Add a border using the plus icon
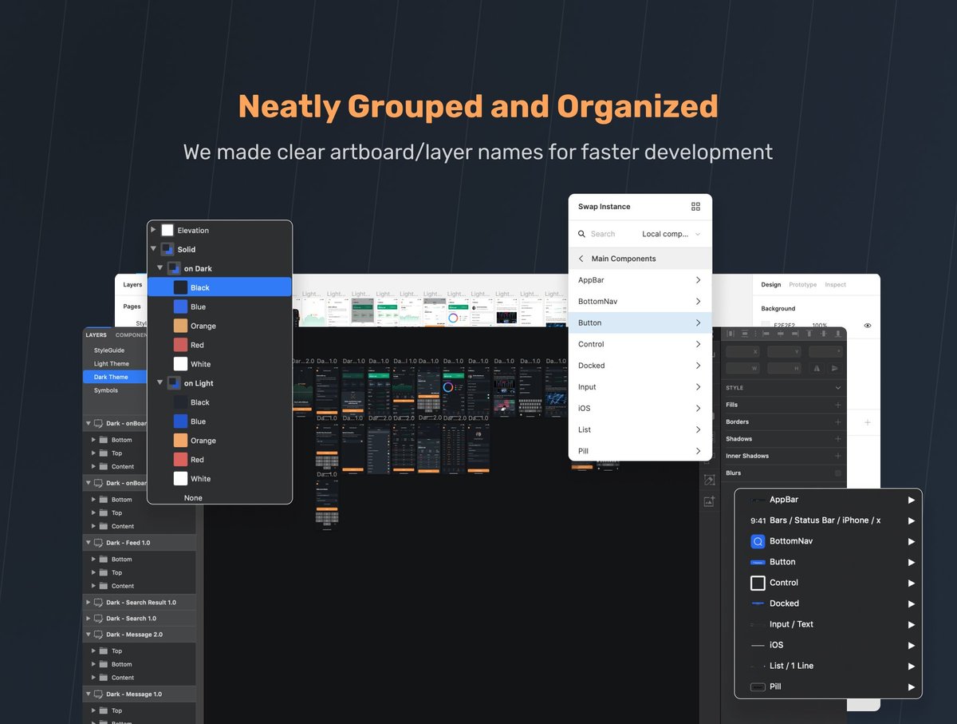Image resolution: width=957 pixels, height=724 pixels. point(837,421)
